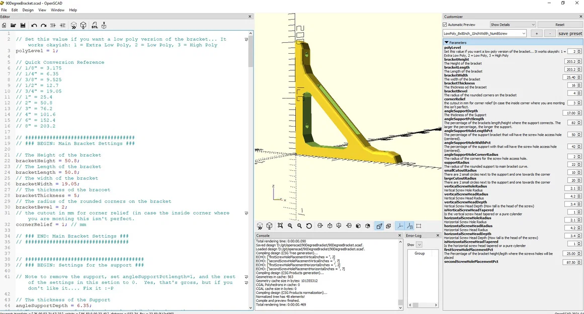The width and height of the screenshot is (584, 314).
Task: Open the Show dropdown in the Error-Log panel
Action: pos(419,245)
